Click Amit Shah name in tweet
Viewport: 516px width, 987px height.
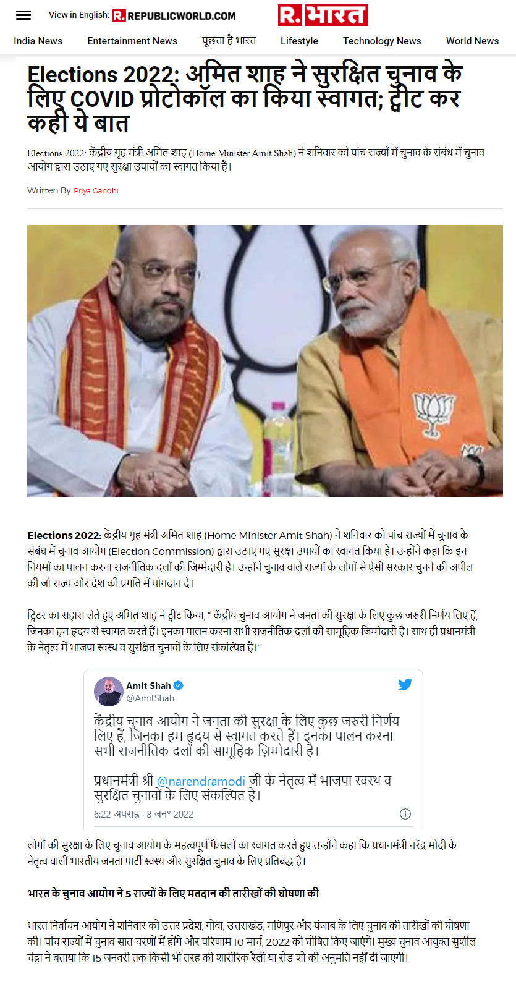148,685
